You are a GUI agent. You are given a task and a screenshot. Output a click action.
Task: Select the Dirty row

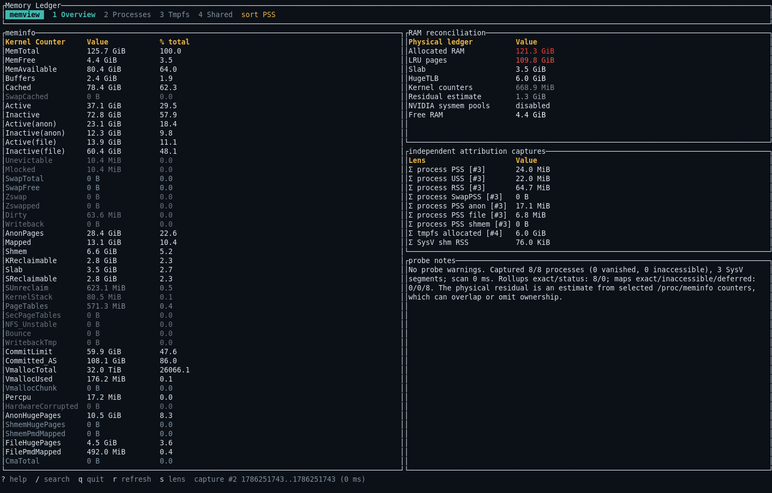point(203,215)
